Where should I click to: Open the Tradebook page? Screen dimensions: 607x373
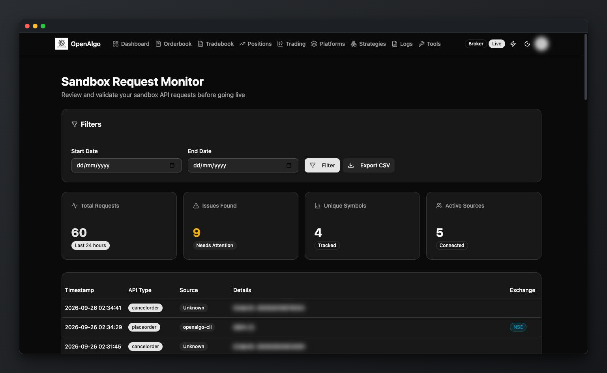216,44
